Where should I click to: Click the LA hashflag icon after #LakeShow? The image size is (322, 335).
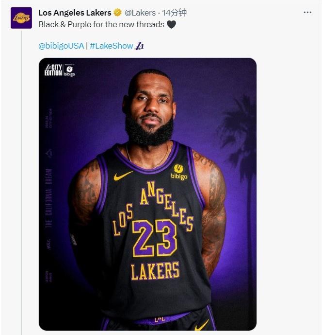(139, 46)
